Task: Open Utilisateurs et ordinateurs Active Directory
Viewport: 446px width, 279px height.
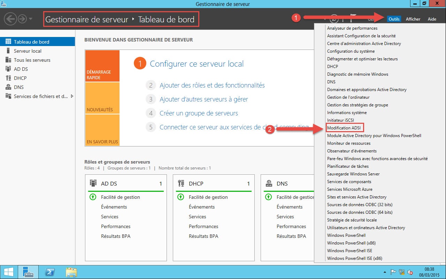Action: click(366, 228)
